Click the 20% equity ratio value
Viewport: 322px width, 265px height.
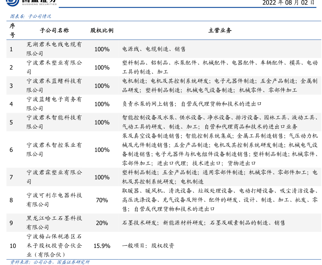[x=102, y=223]
